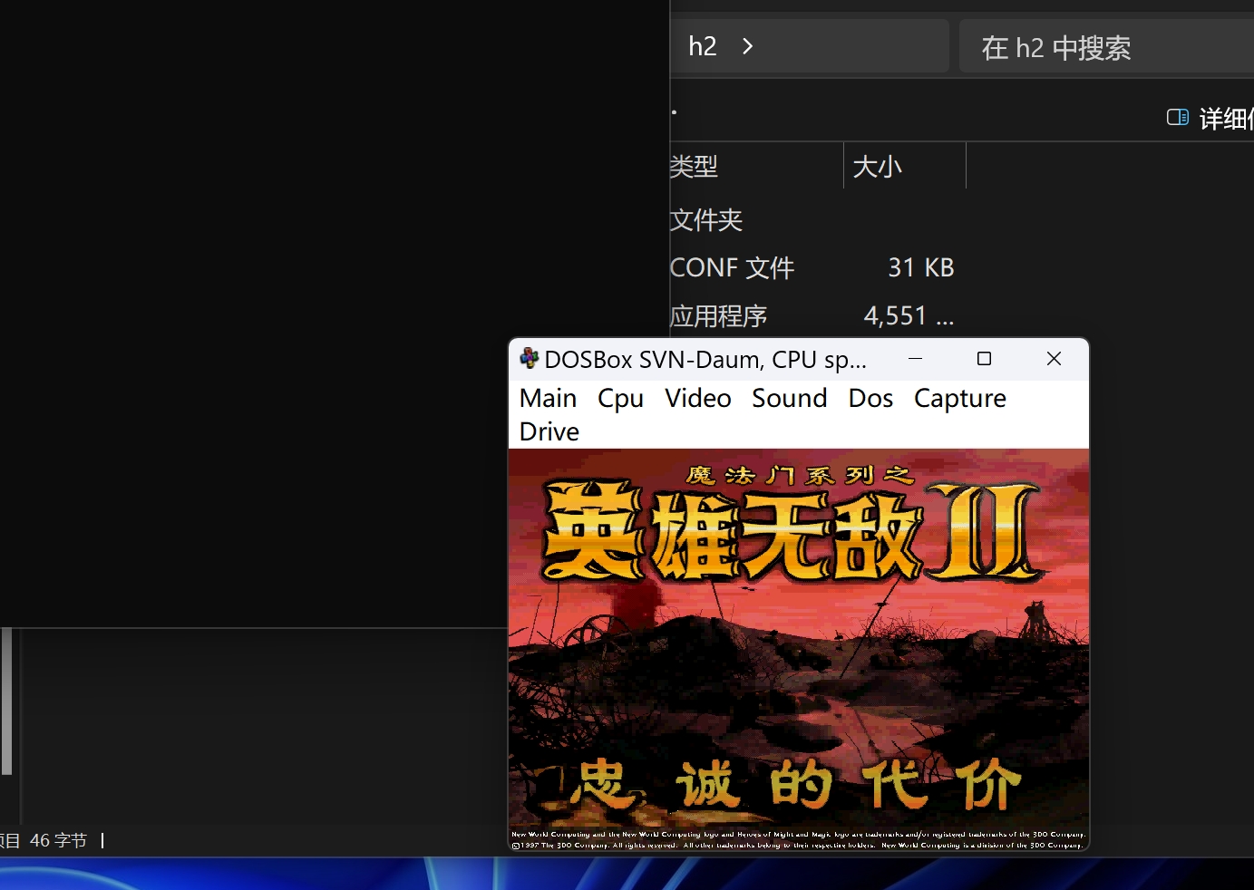Image resolution: width=1254 pixels, height=890 pixels.
Task: Open the Capture menu
Action: 959,399
